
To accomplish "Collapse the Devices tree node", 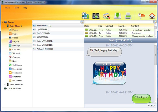I will pyautogui.click(x=3, y=22).
